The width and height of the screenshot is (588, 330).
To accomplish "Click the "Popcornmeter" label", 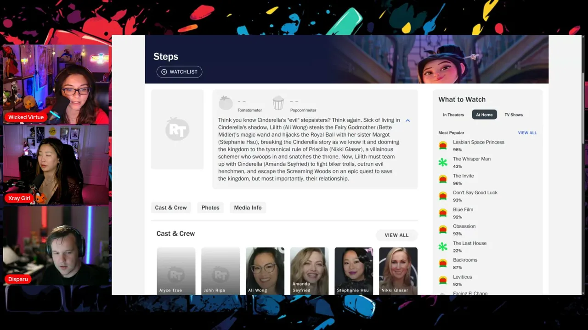I will [x=303, y=110].
